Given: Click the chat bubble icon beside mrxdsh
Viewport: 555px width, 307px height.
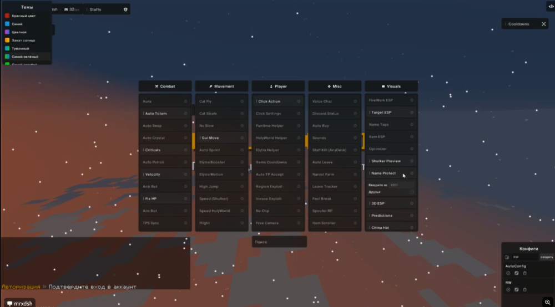Looking at the screenshot, I should 9,304.
